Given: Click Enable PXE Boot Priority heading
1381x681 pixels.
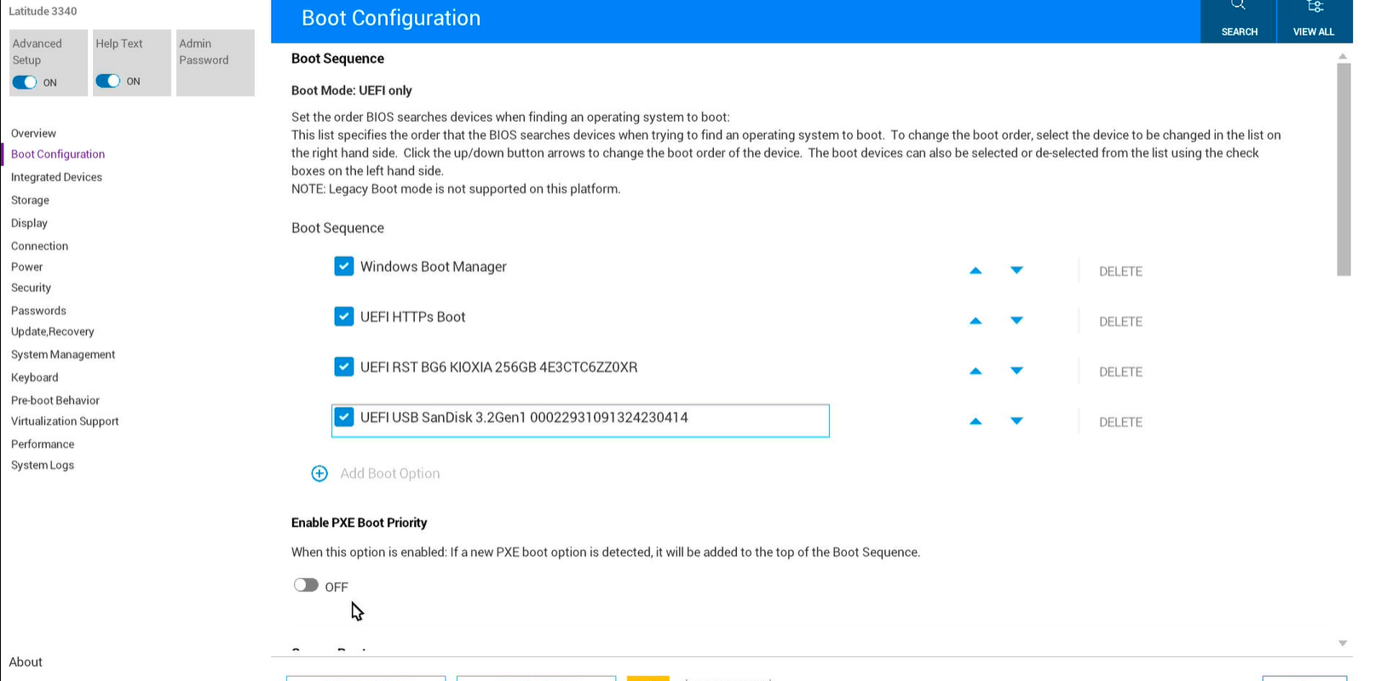Looking at the screenshot, I should click(x=359, y=523).
